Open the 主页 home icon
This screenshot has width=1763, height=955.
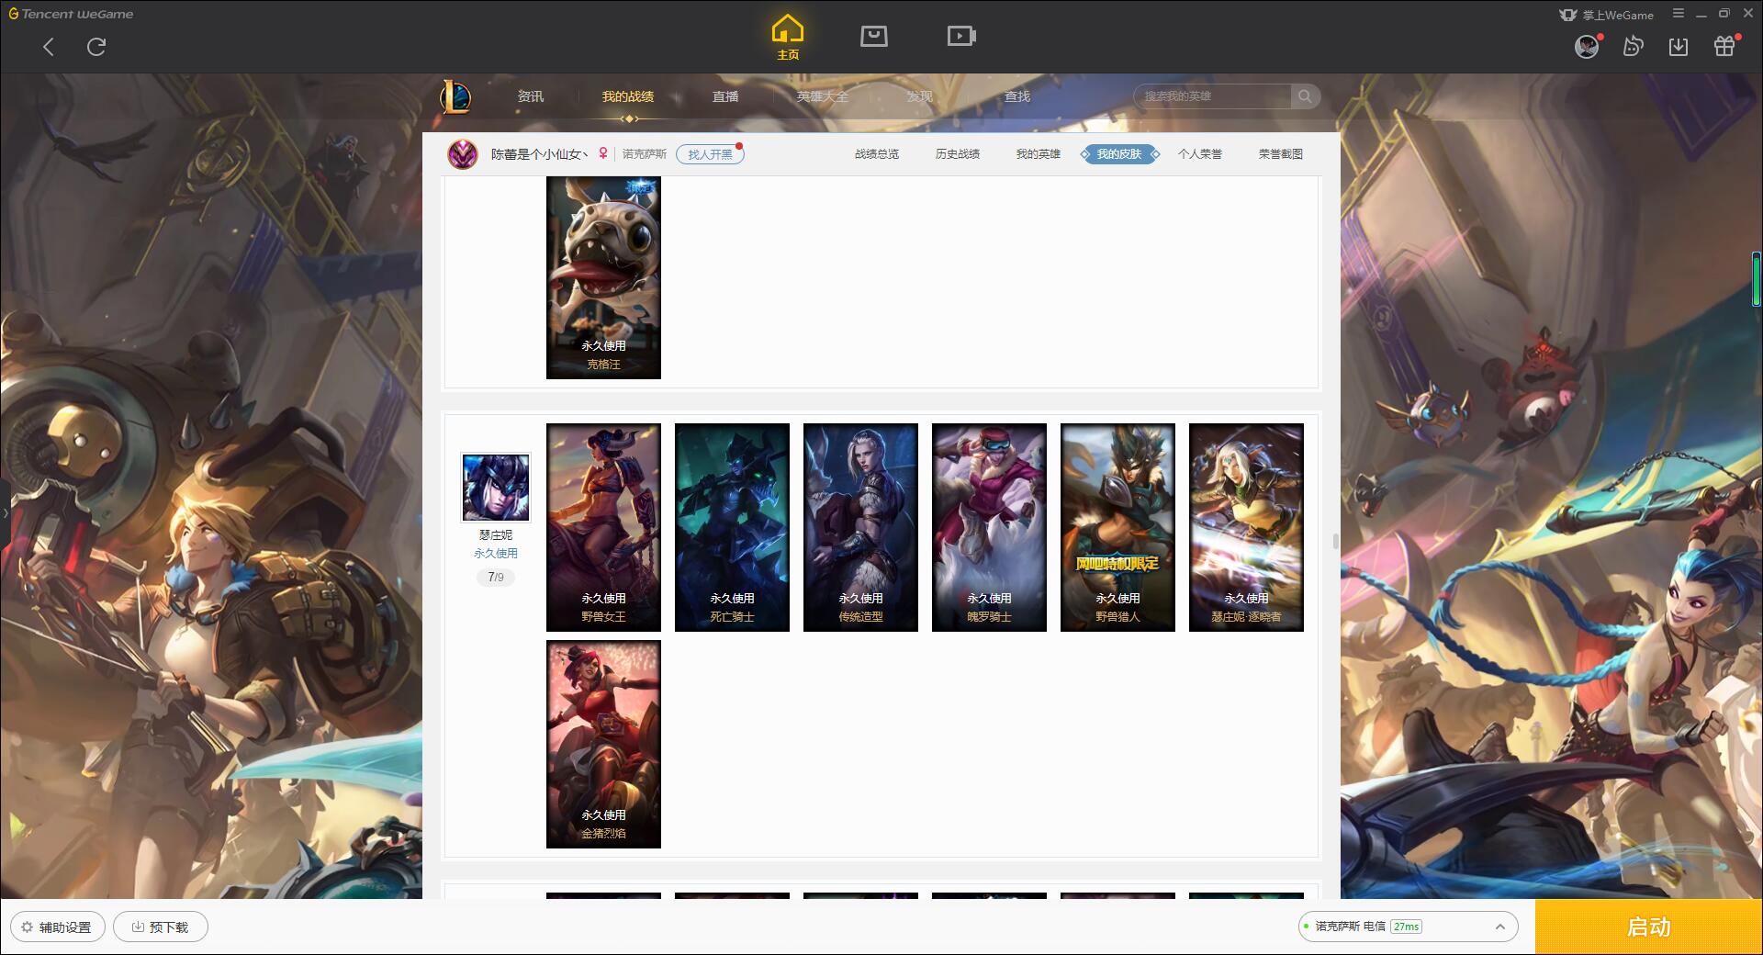coord(788,38)
